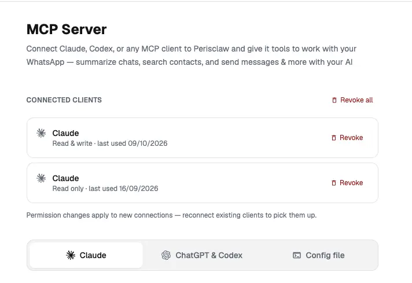
Task: Click the permission changes notice text
Action: pyautogui.click(x=172, y=215)
